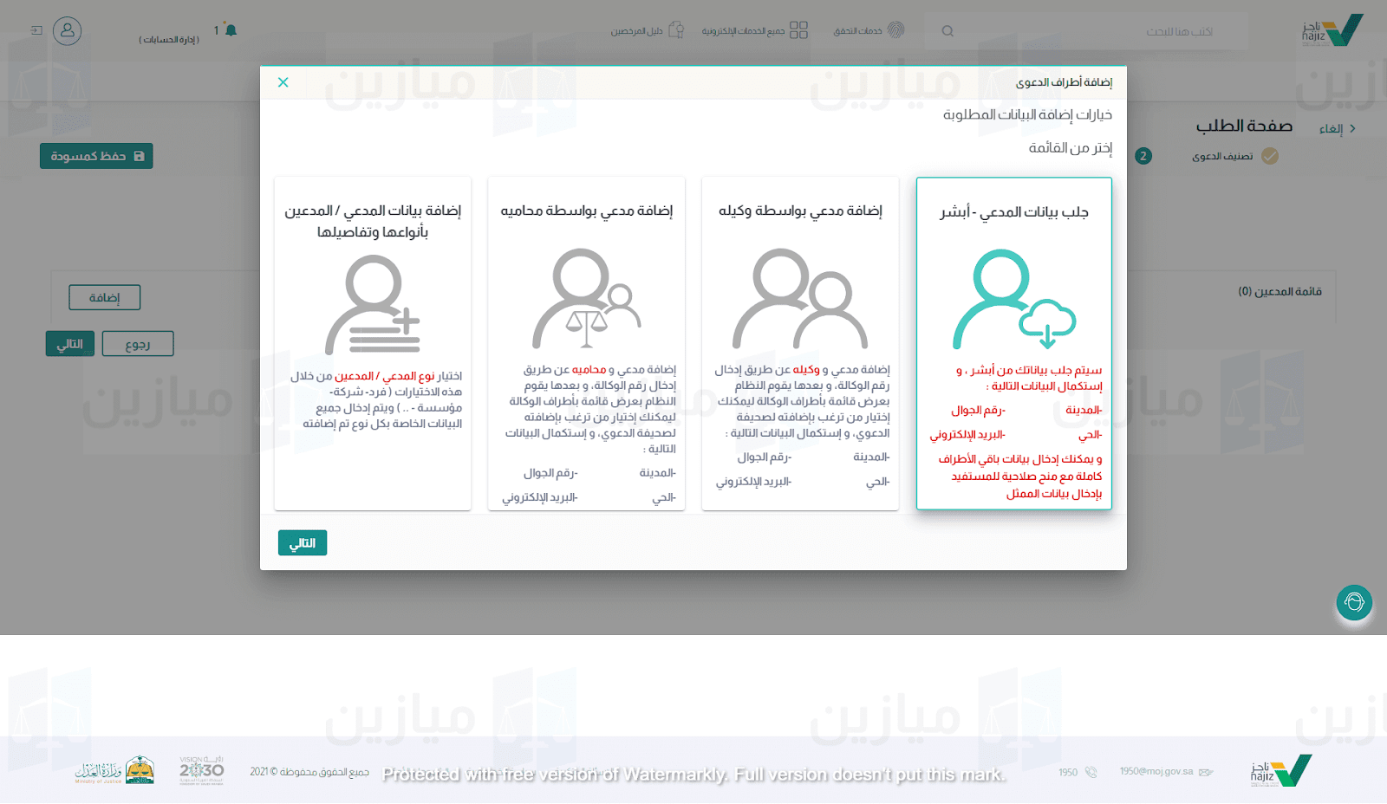Click the search magnifier icon

(x=947, y=31)
